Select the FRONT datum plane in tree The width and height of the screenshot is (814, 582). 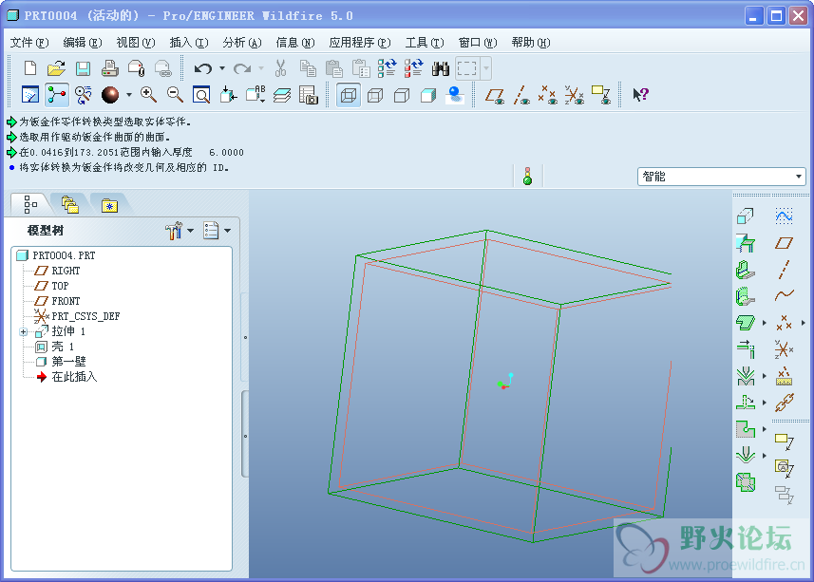66,301
